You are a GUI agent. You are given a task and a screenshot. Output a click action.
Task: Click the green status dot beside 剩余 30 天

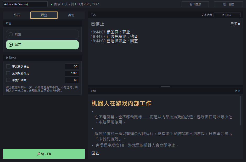tap(52, 4)
